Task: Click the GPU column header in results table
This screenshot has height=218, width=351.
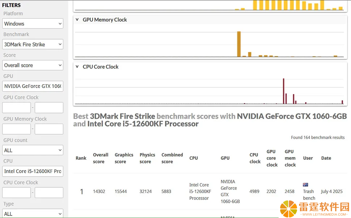Action: pyautogui.click(x=225, y=158)
